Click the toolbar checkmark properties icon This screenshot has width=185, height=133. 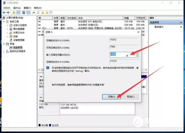(38, 12)
